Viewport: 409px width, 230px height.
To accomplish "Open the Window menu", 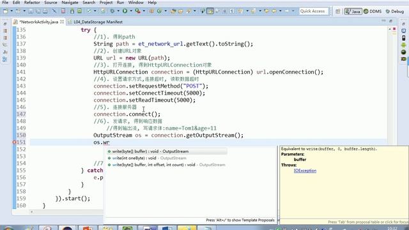I will [136, 3].
